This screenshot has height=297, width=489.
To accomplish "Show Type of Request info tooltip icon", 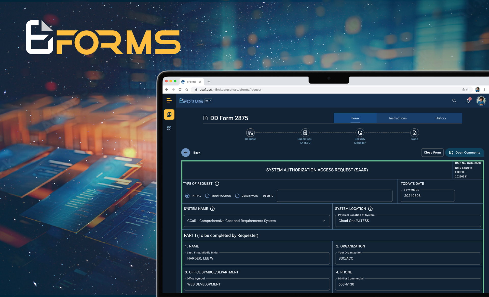I will (217, 184).
